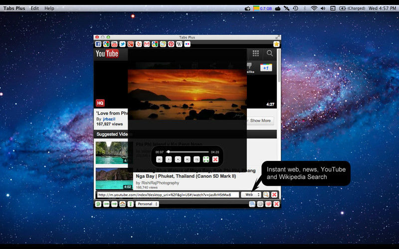Open the suggested video thumbnail labeled 4:02
The image size is (399, 249).
tap(114, 179)
